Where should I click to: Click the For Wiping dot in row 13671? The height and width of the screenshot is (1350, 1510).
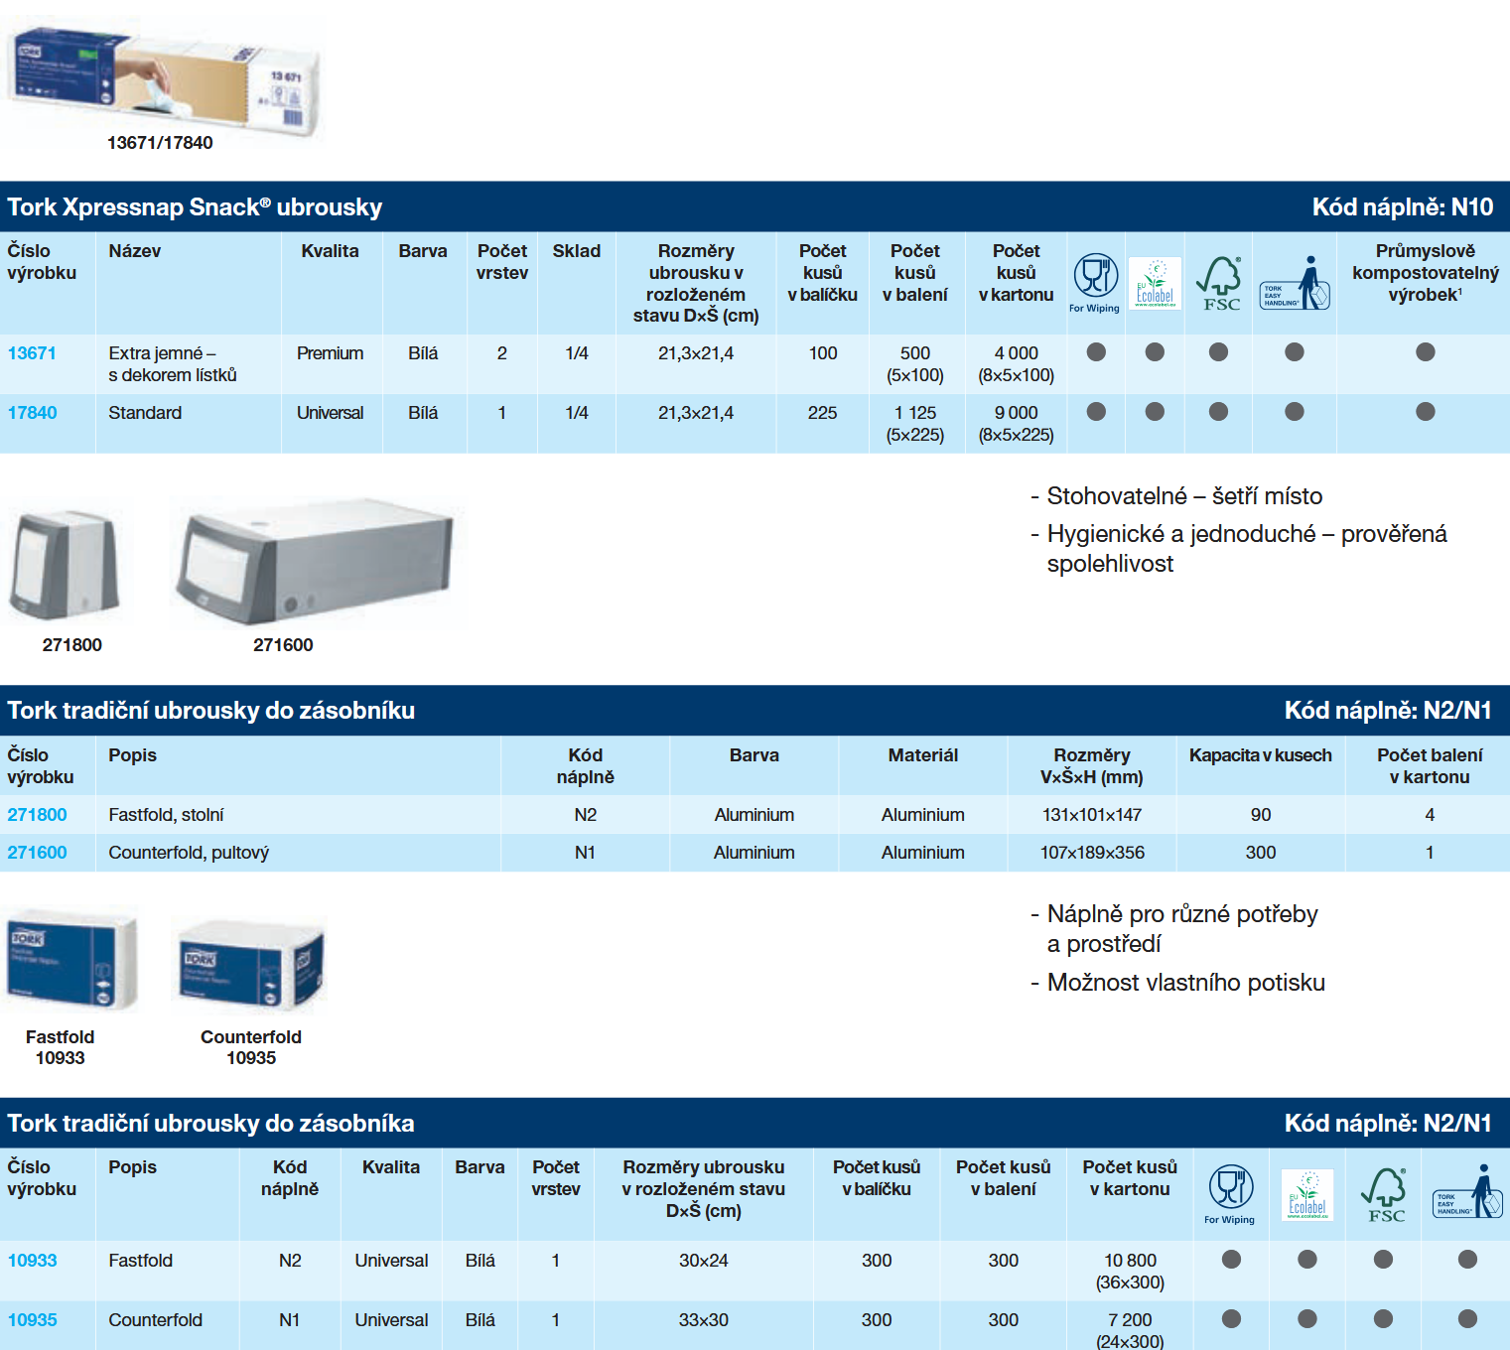coord(1096,351)
